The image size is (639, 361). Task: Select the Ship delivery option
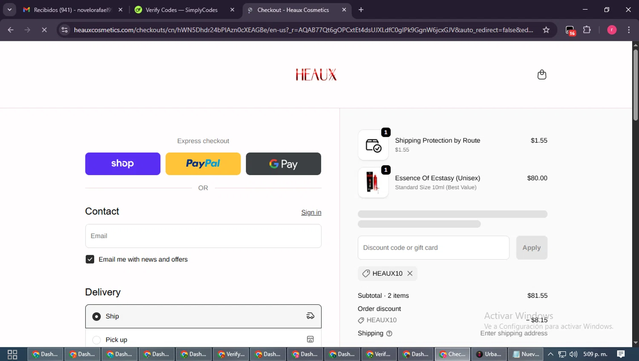click(203, 316)
